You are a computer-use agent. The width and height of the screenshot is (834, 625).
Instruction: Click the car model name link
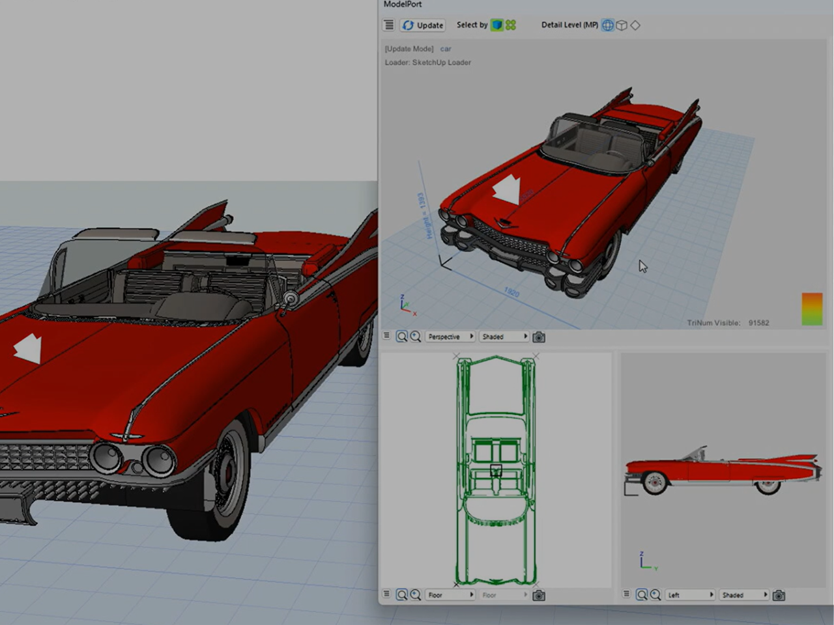(x=446, y=49)
